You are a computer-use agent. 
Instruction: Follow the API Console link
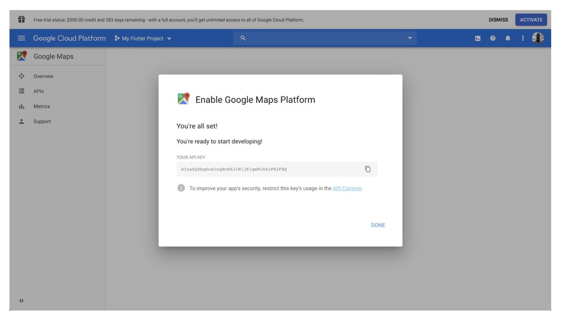tap(347, 188)
